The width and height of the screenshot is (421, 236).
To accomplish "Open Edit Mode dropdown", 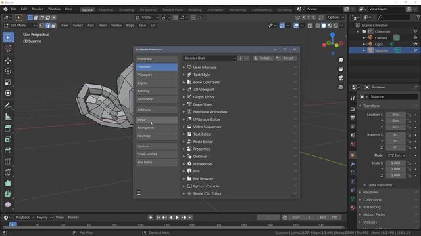I will pos(20,26).
